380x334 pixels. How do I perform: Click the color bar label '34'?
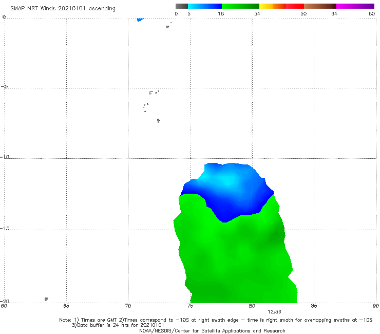coord(257,13)
